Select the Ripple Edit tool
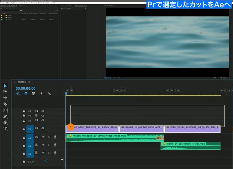The height and width of the screenshot is (169, 233). click(x=5, y=98)
